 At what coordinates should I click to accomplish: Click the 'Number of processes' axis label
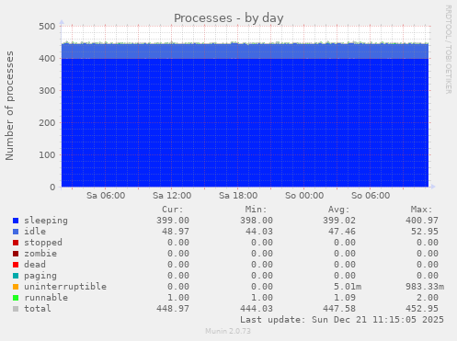pyautogui.click(x=10, y=106)
